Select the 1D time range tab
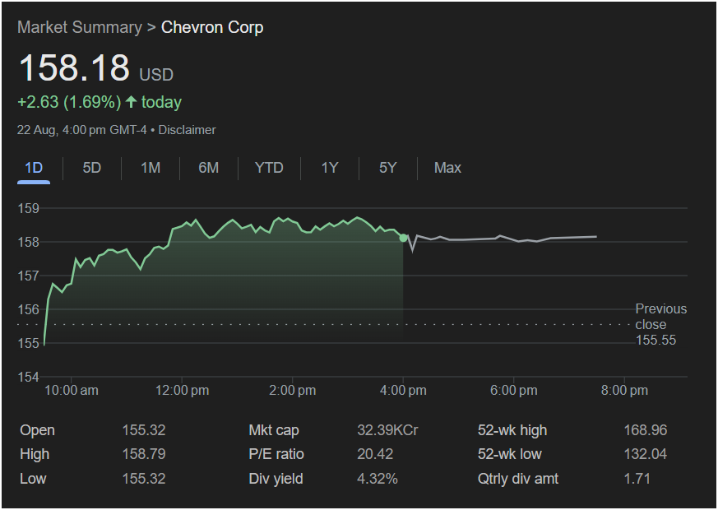Viewport: 718px width, 510px height. click(x=34, y=168)
